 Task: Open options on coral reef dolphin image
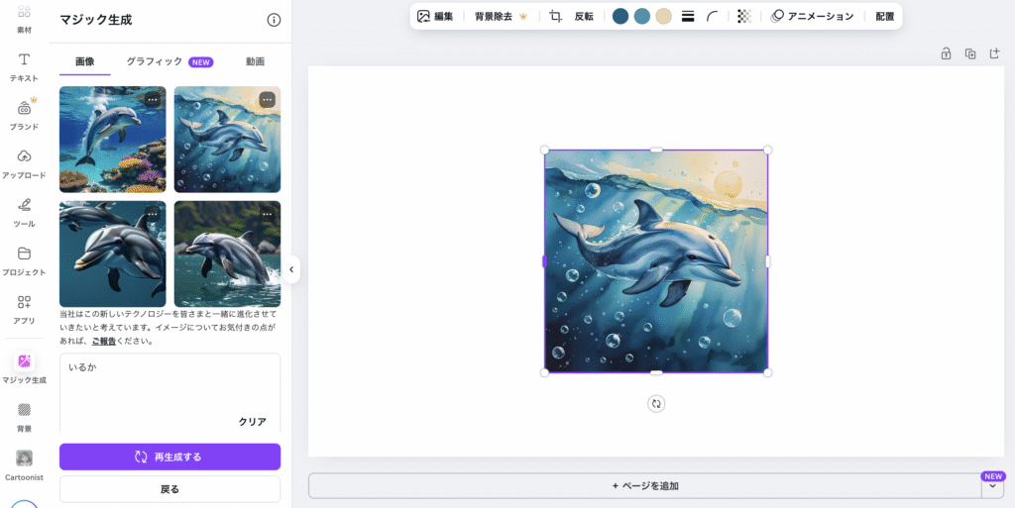click(x=153, y=100)
